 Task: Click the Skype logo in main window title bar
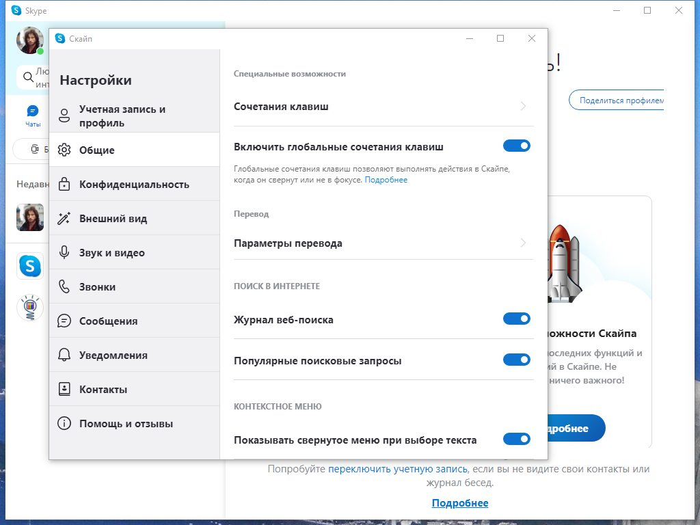(x=16, y=10)
